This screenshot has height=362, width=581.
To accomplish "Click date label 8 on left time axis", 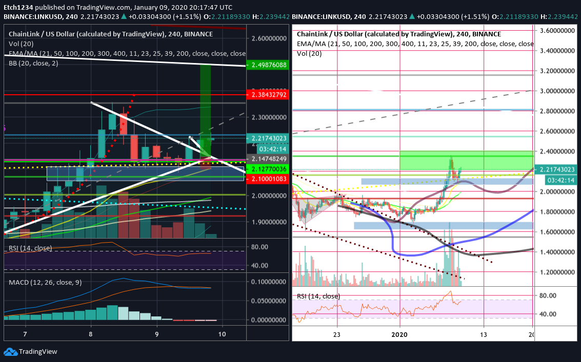I will pyautogui.click(x=91, y=334).
